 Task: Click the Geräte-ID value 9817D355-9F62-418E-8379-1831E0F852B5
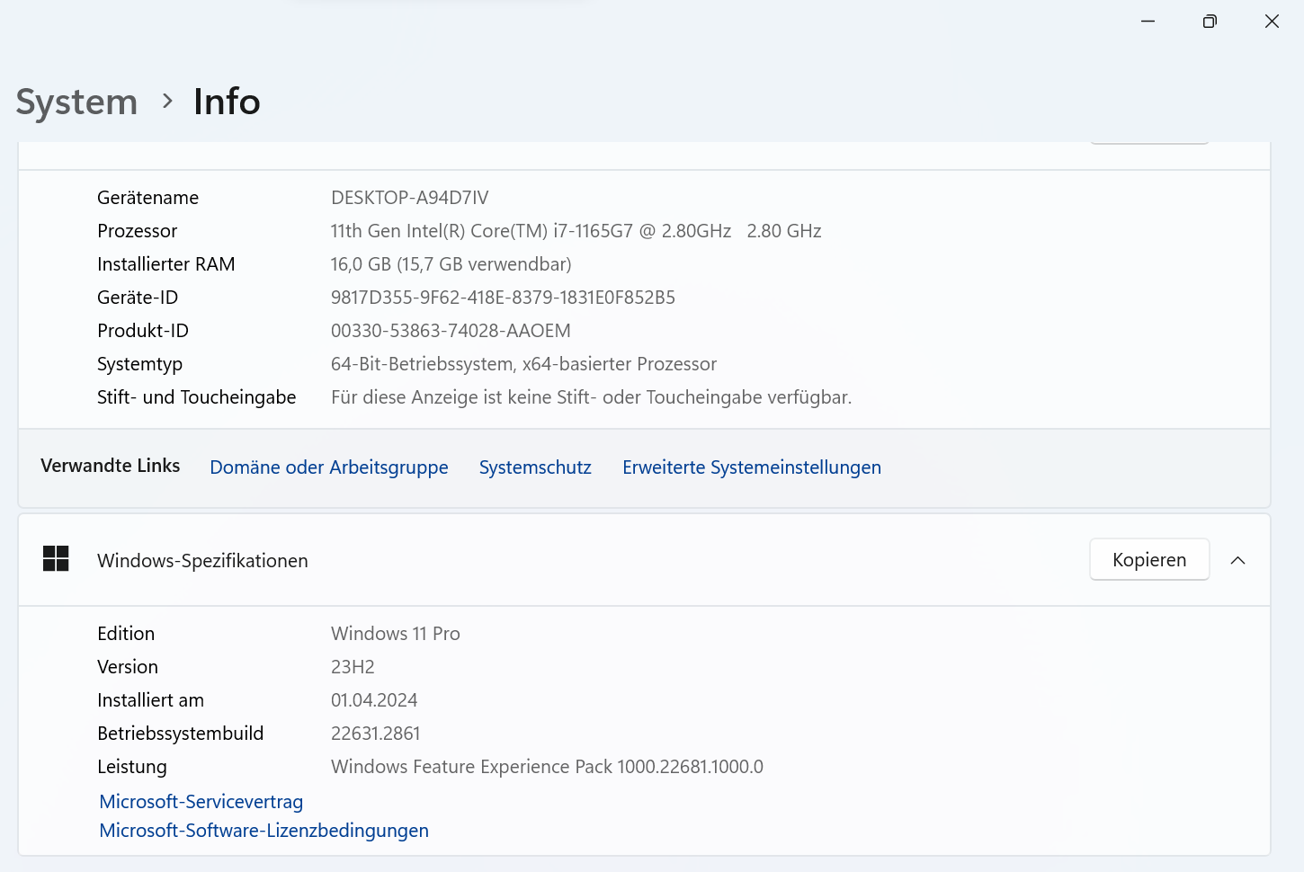pos(503,298)
